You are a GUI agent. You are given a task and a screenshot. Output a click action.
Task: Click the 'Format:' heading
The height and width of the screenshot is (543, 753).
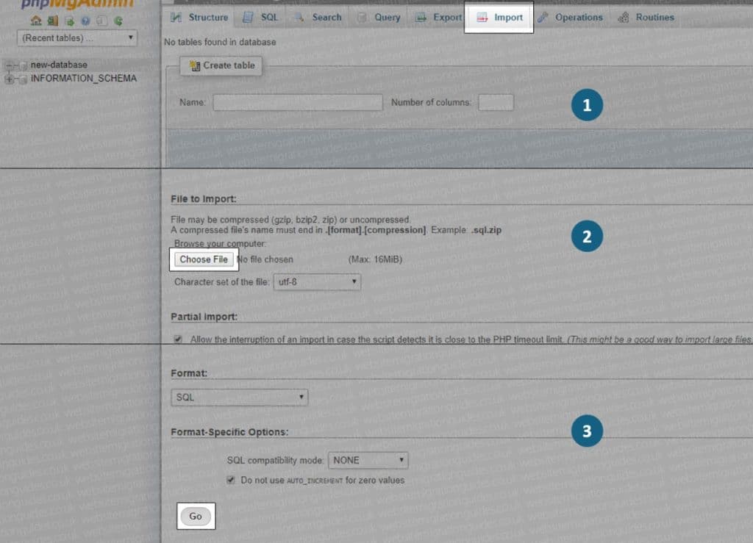click(189, 373)
